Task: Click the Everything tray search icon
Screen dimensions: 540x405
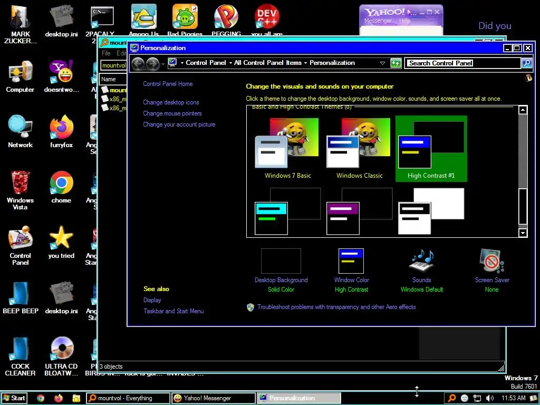Action: 452,398
